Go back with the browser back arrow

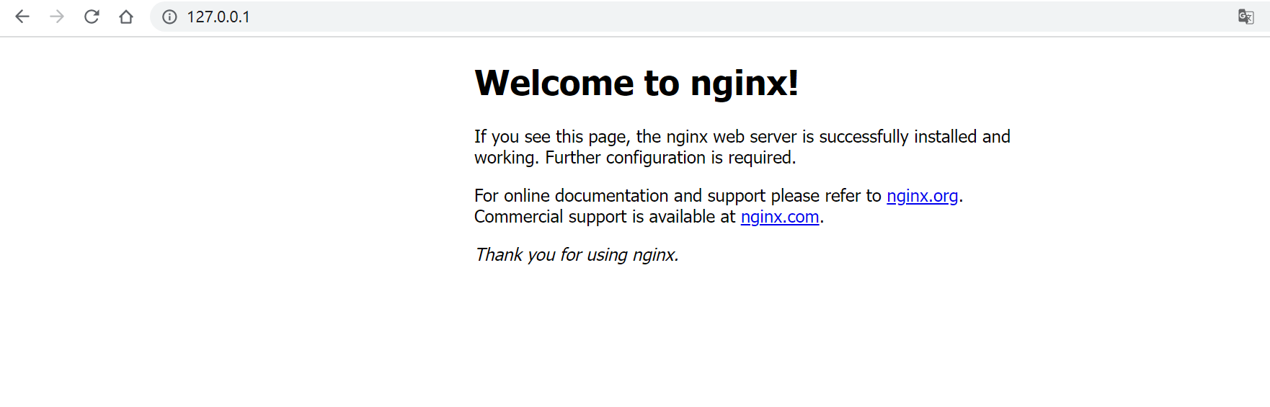coord(22,17)
